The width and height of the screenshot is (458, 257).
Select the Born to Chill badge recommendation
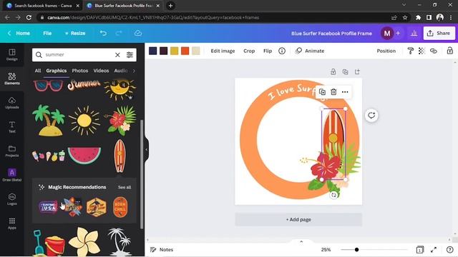pyautogui.click(x=120, y=207)
